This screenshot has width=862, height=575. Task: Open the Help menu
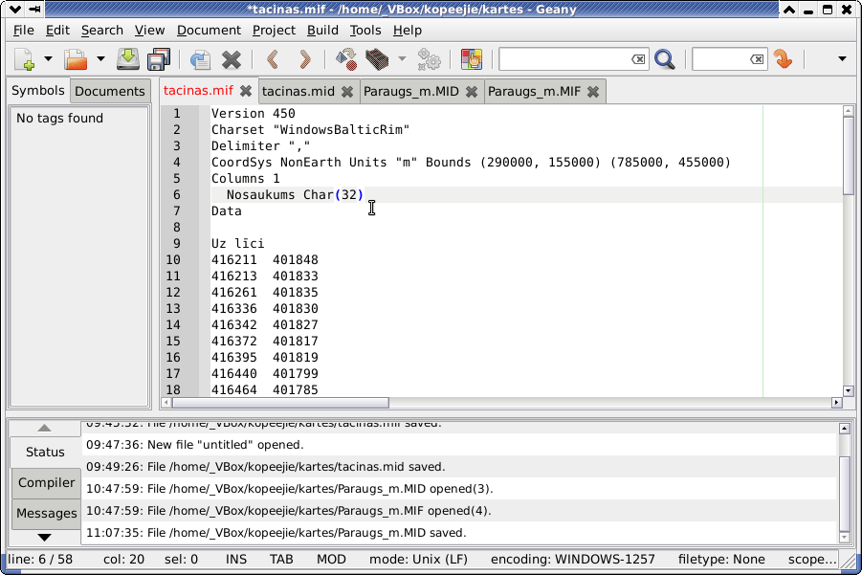[x=408, y=31]
